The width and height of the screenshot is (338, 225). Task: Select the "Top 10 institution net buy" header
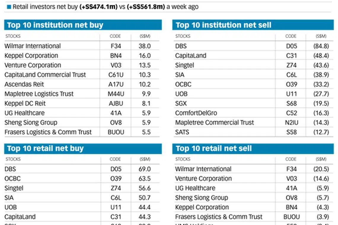pos(55,25)
